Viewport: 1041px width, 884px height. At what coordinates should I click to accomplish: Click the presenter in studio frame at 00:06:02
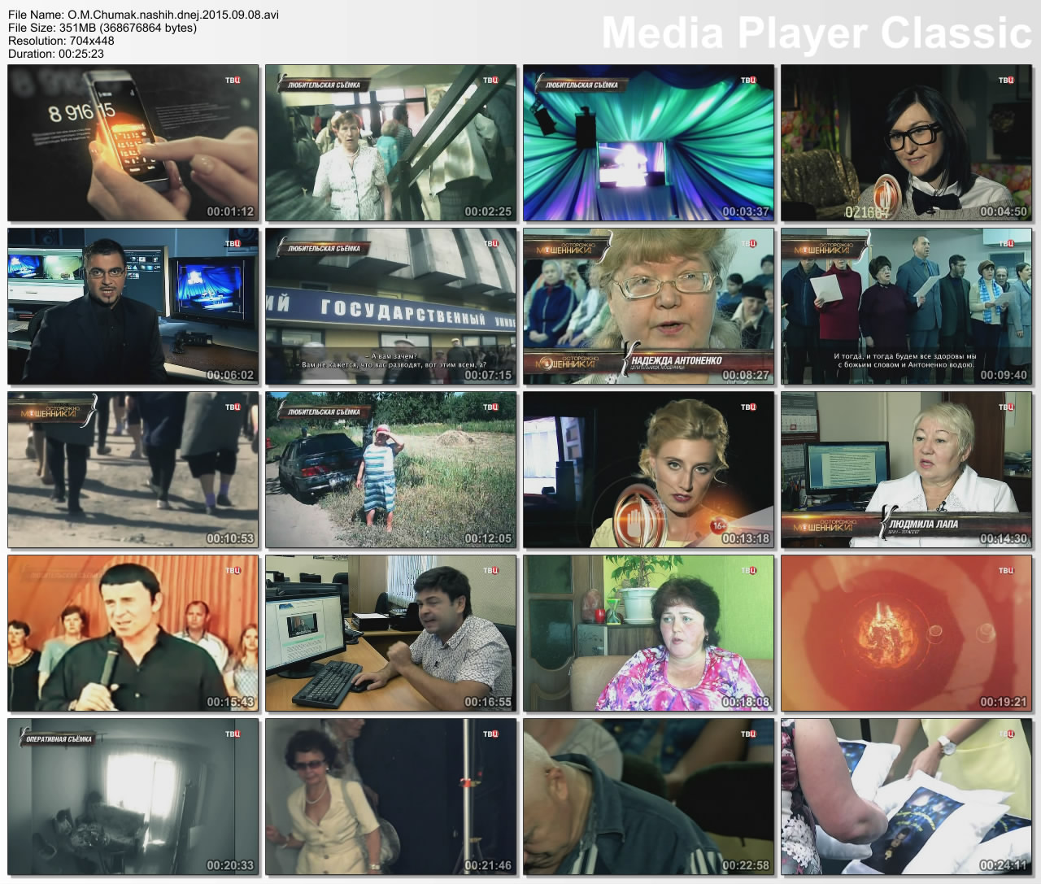pos(133,307)
